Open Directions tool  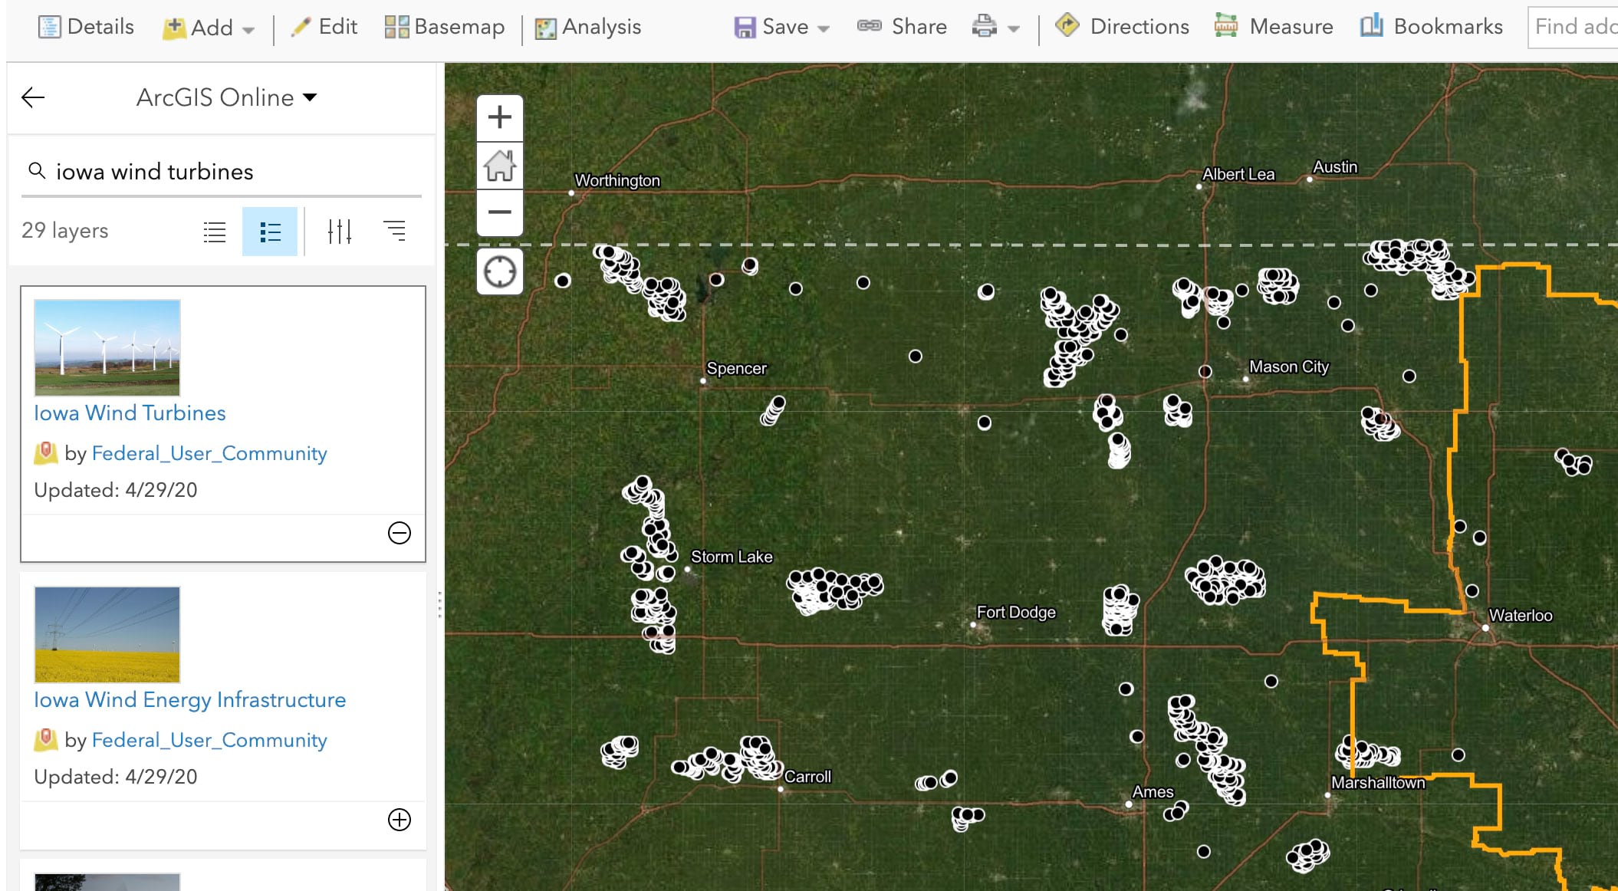click(x=1123, y=27)
